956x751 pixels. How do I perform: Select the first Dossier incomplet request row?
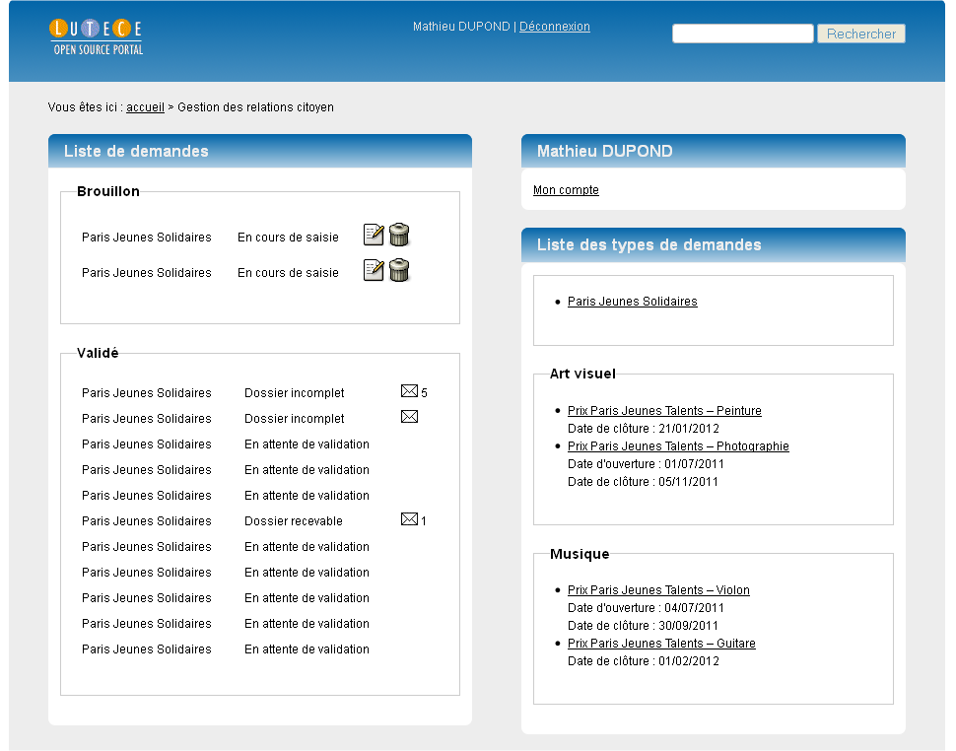point(255,392)
